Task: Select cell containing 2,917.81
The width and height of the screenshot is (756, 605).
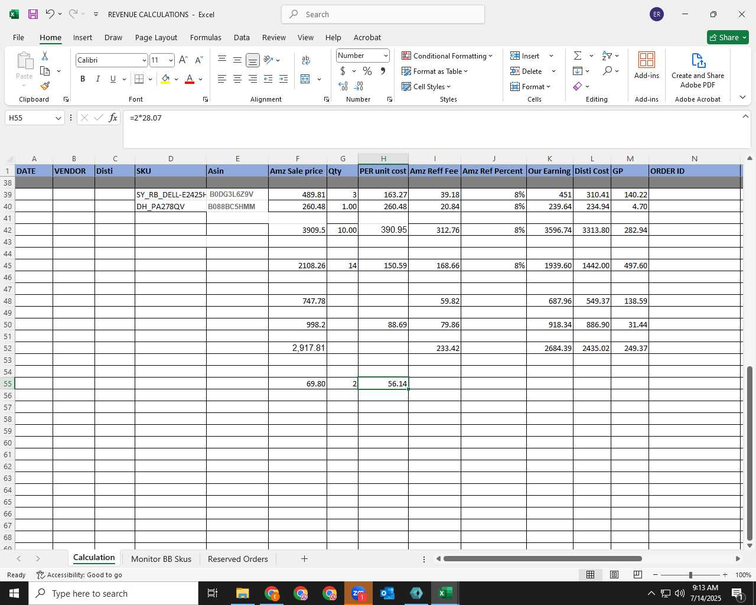Action: 298,348
